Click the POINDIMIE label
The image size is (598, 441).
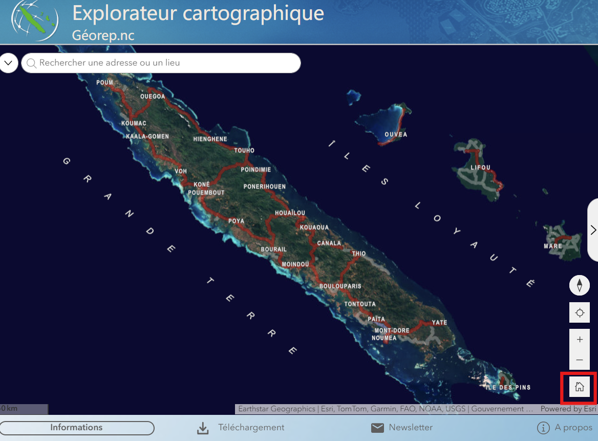(x=256, y=170)
